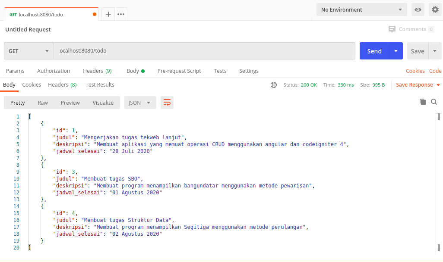The height and width of the screenshot is (262, 443).
Task: Open a new request tab with plus icon
Action: pyautogui.click(x=108, y=14)
